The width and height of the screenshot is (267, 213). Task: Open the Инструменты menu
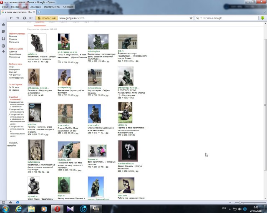52,7
